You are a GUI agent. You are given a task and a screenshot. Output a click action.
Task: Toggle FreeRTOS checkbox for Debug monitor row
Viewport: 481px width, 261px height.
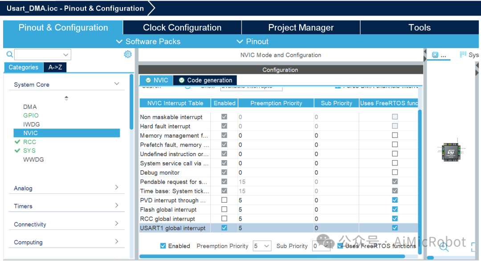pos(395,172)
